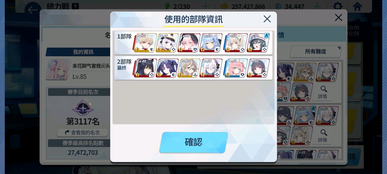Screen dimensions: 387x174
Task: Select the pink-haired student in 1部隊
Action: 189,43
